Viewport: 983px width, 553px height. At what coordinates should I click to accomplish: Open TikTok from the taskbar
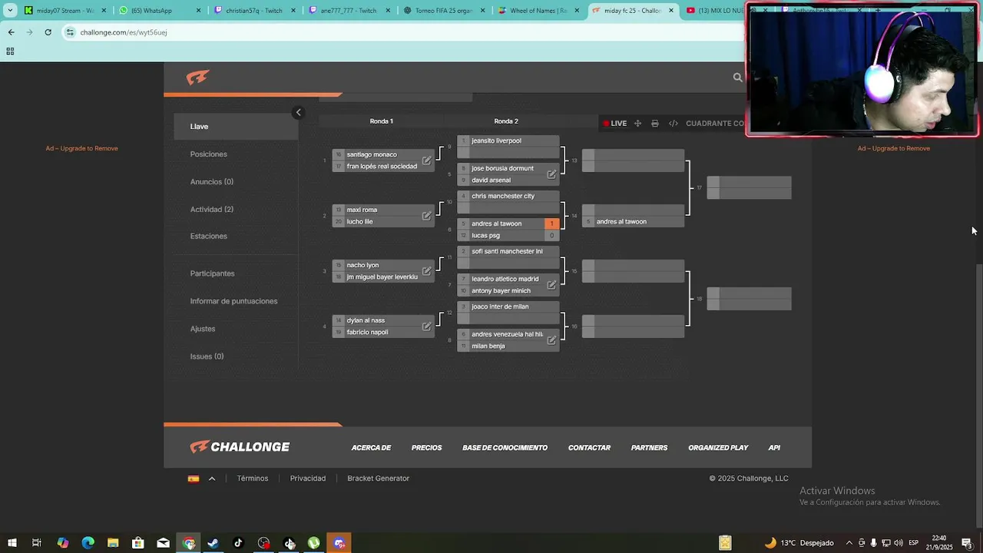click(238, 543)
